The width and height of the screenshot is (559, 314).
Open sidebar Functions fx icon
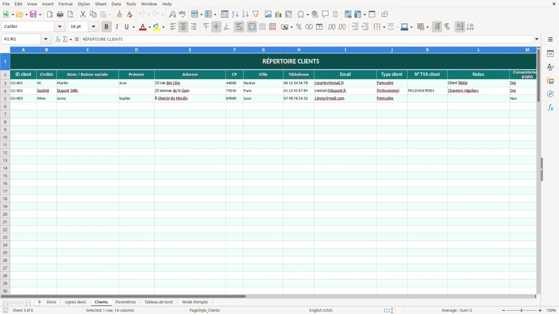(550, 107)
